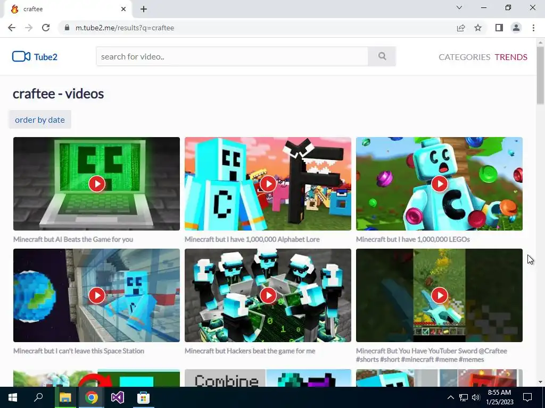Close the craftee tab
Screen dimensions: 545x408
pyautogui.click(x=123, y=9)
